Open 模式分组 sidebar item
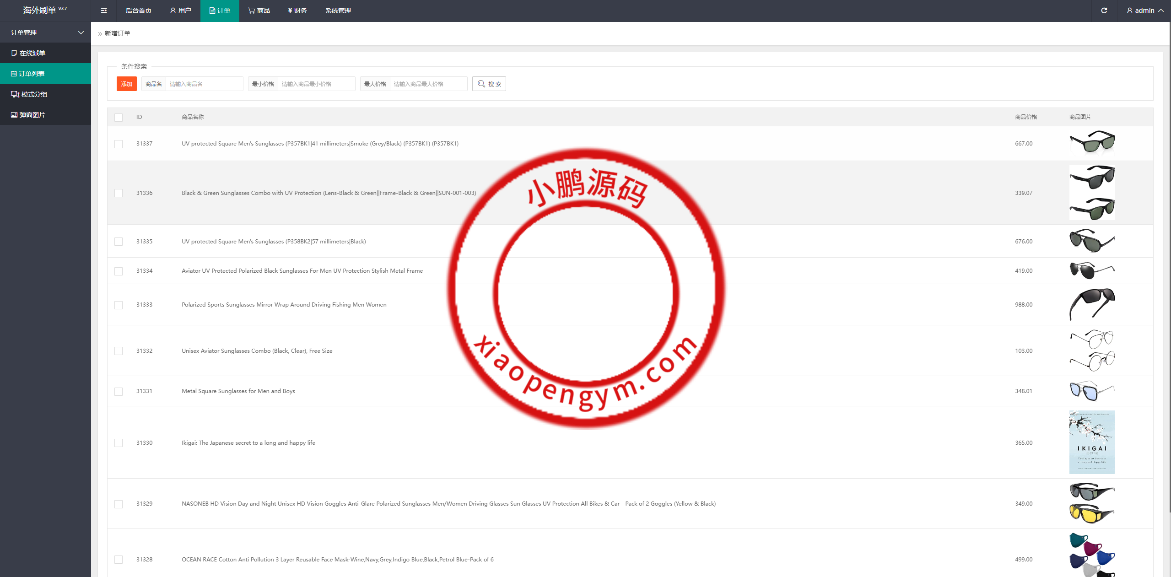Screen dimensions: 1171x577 pyautogui.click(x=34, y=94)
